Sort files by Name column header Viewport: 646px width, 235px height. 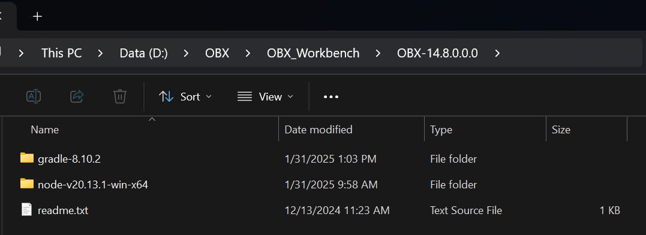[45, 130]
